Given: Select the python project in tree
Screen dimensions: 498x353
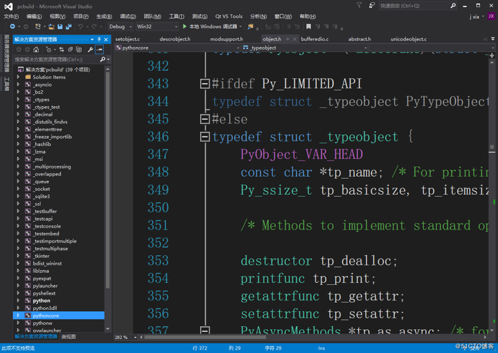Looking at the screenshot, I should [41, 301].
